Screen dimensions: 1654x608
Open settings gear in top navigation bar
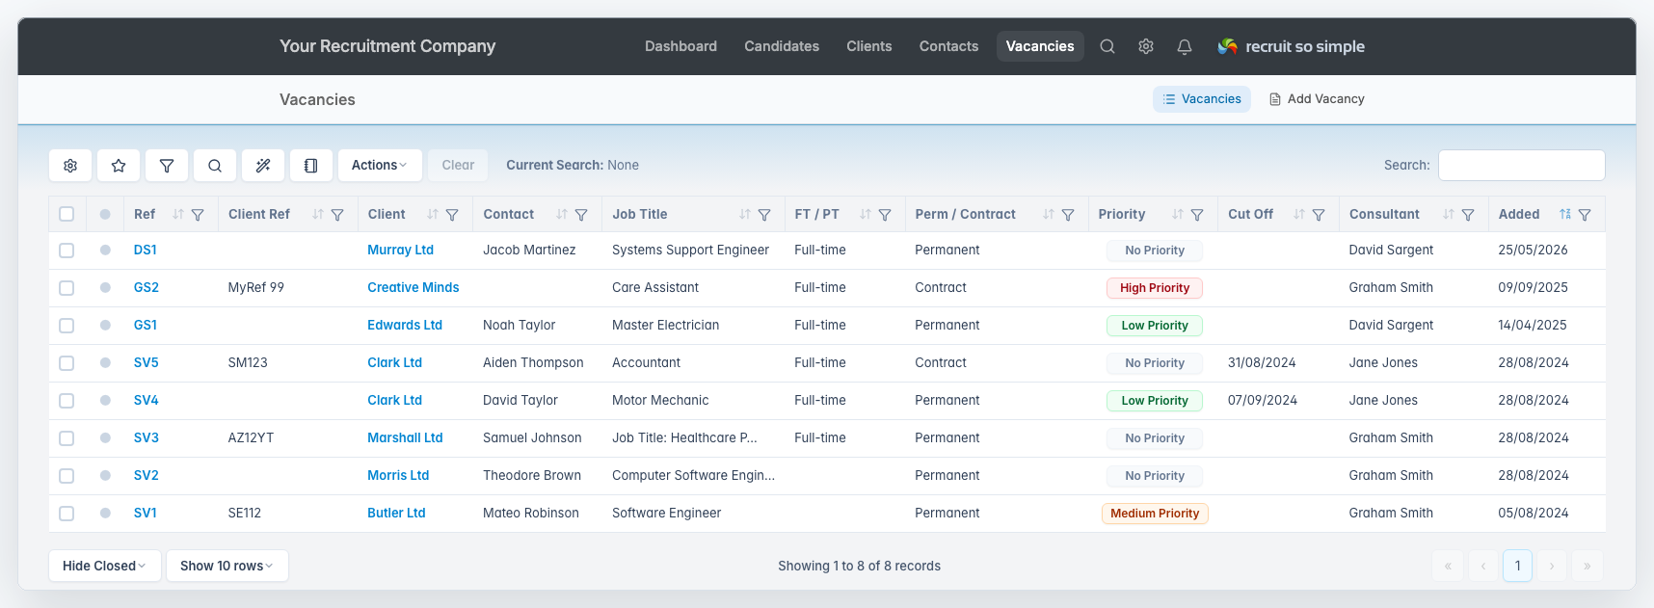point(1146,46)
